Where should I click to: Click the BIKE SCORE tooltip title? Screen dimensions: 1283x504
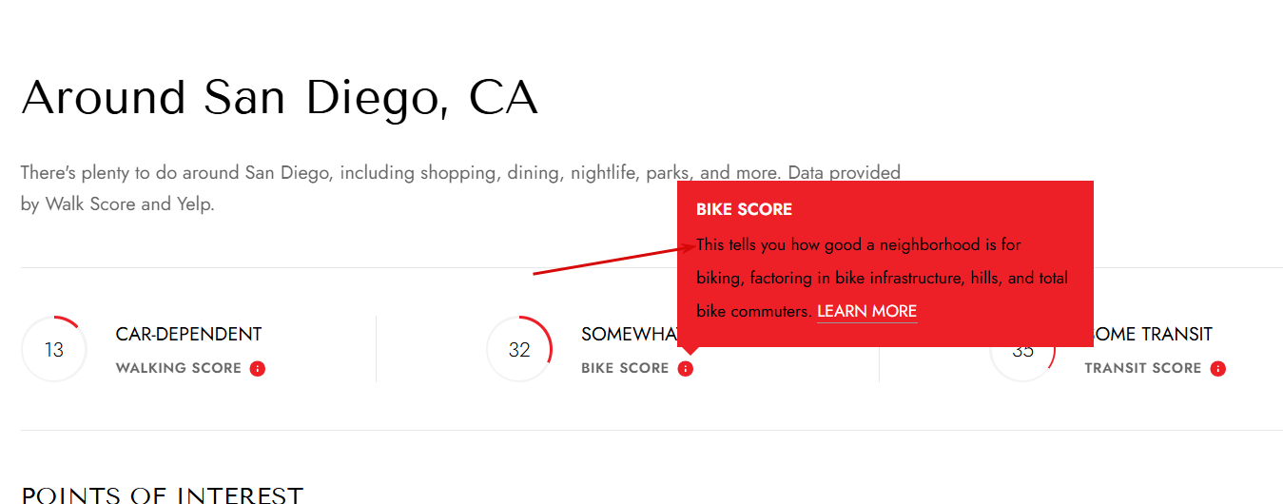[x=744, y=209]
